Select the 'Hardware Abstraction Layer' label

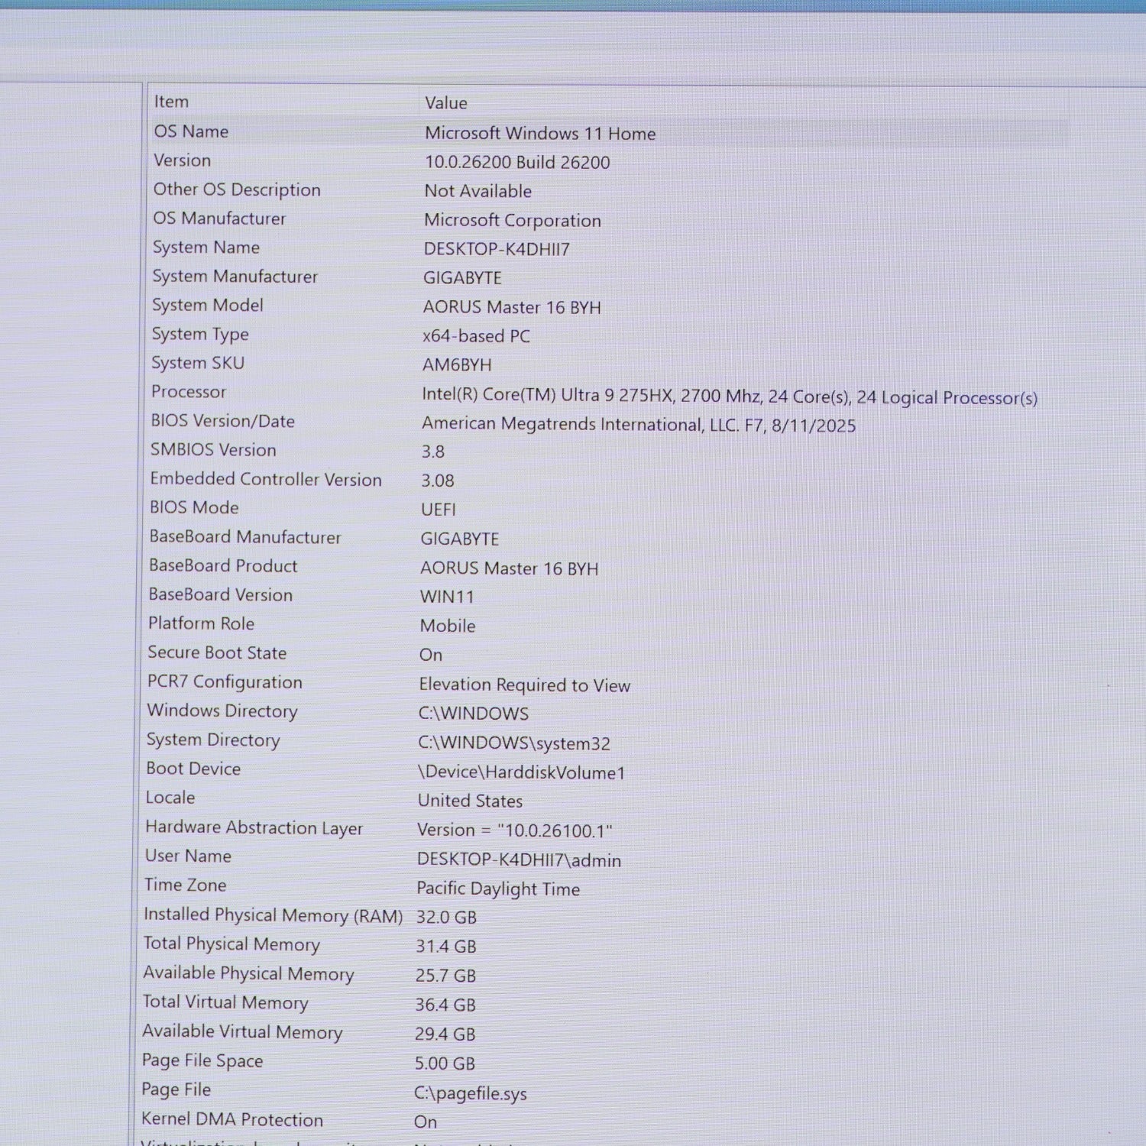tap(254, 827)
